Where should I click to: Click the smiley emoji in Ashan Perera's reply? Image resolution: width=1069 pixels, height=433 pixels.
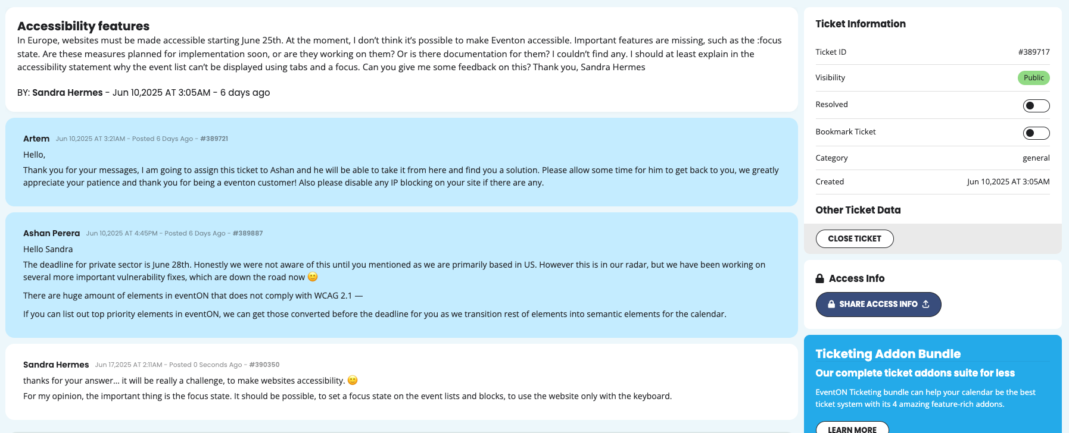[313, 277]
